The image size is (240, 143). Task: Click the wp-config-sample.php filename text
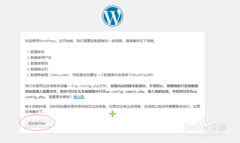pos(125,92)
